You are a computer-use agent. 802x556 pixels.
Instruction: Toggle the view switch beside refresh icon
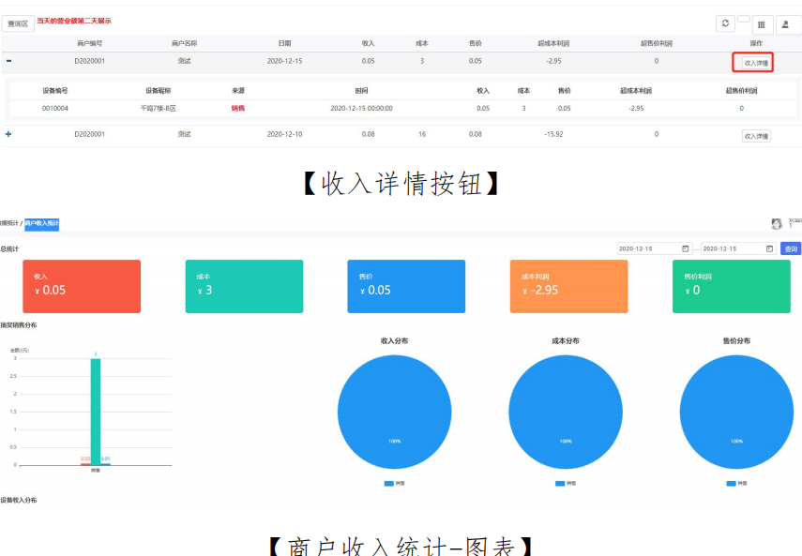point(743,19)
